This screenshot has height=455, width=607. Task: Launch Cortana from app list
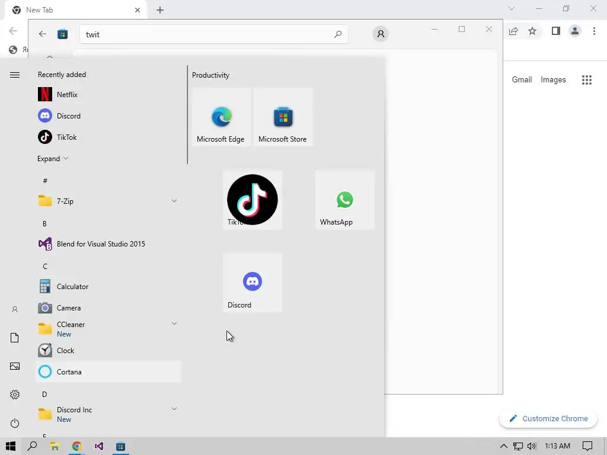(x=108, y=371)
